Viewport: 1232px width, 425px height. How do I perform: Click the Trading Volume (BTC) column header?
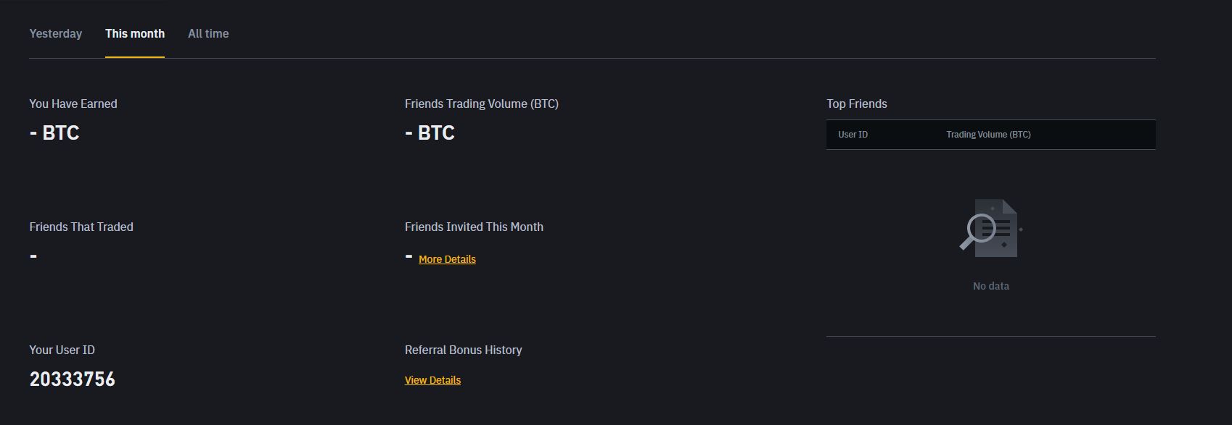[988, 135]
